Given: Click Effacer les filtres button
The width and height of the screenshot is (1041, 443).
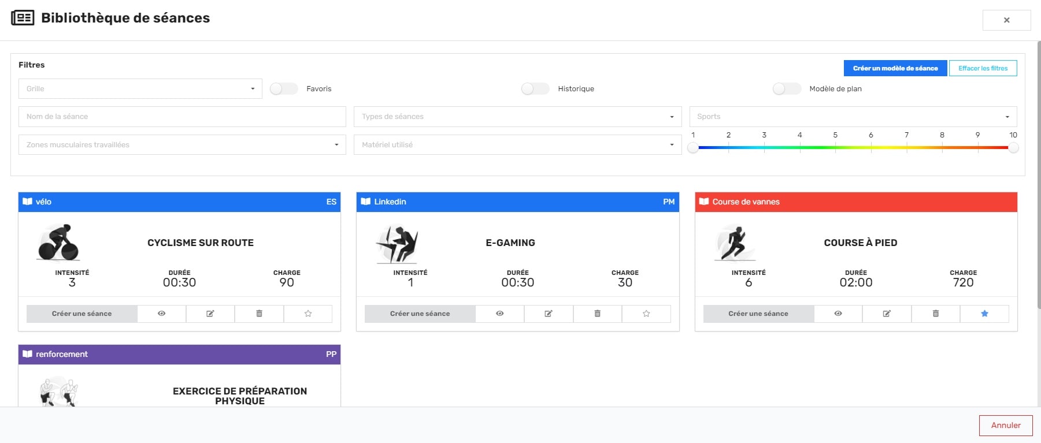Looking at the screenshot, I should (983, 68).
